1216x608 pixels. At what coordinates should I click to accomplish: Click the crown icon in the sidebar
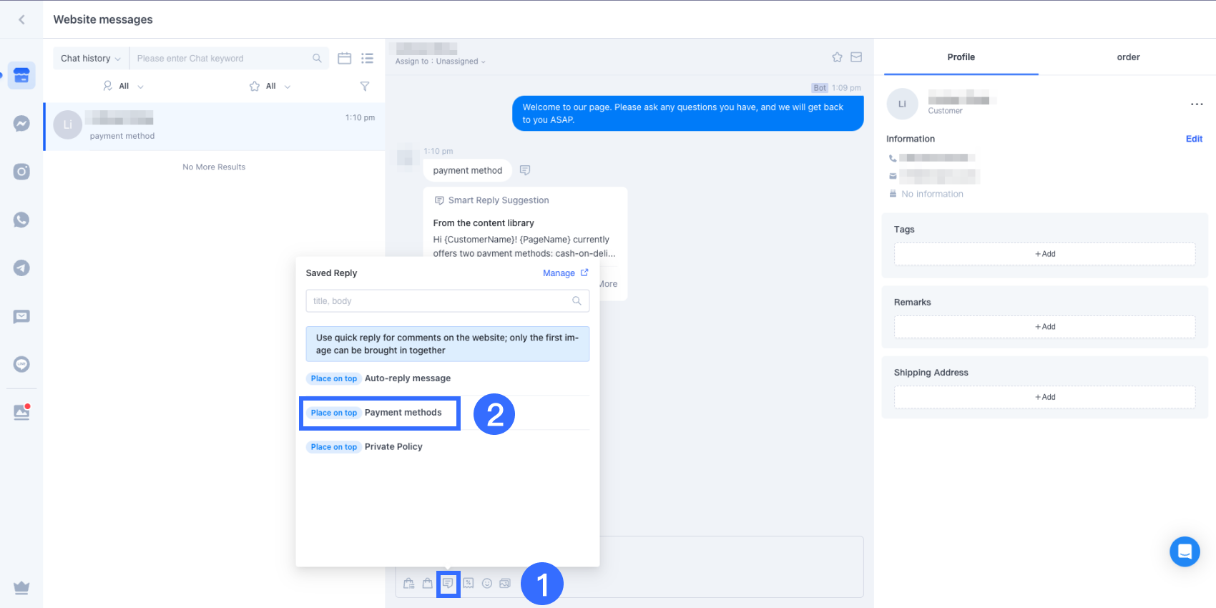(x=21, y=588)
